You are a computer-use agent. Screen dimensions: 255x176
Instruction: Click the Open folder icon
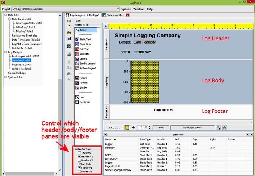point(69,33)
